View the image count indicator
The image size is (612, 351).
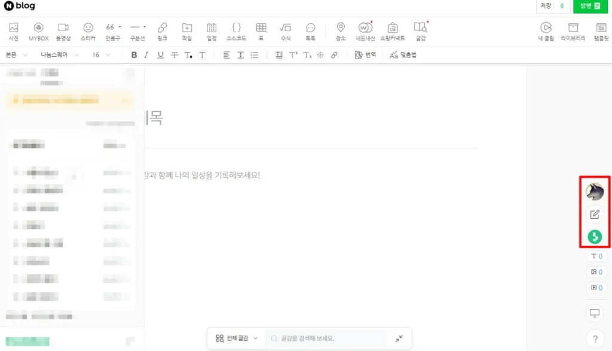coord(596,272)
